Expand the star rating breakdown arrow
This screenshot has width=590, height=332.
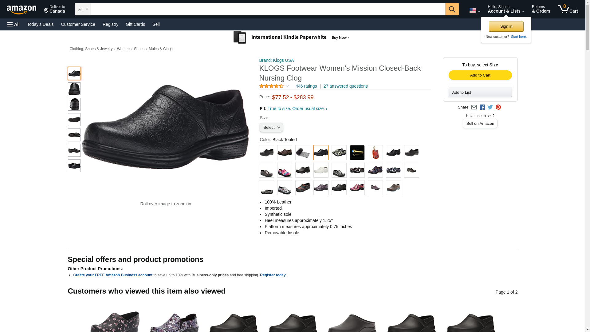click(x=288, y=86)
